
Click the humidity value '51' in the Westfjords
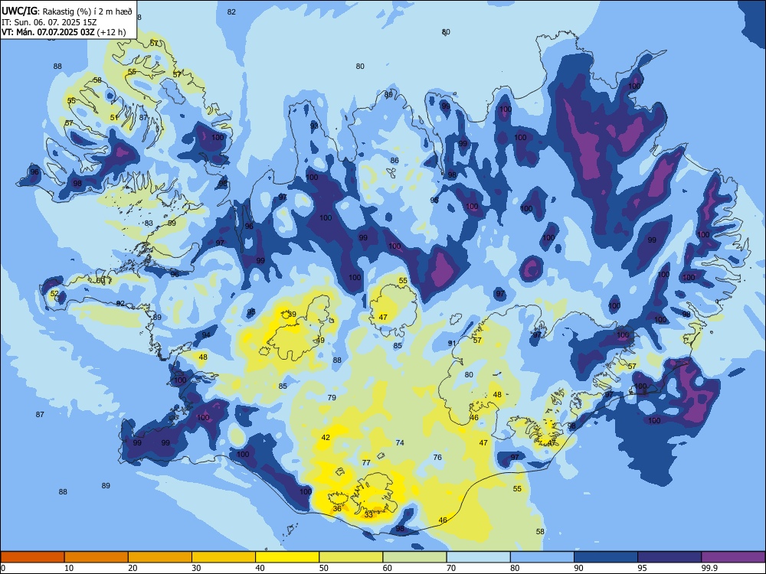coord(114,118)
